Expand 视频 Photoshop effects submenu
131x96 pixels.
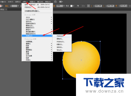(x=37, y=58)
